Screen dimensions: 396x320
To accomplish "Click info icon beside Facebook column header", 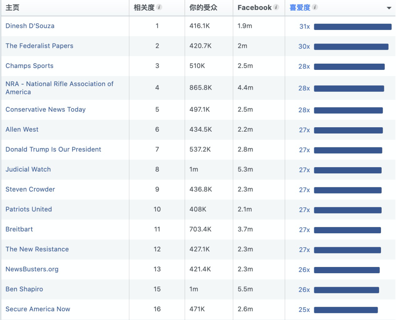I will (x=276, y=7).
